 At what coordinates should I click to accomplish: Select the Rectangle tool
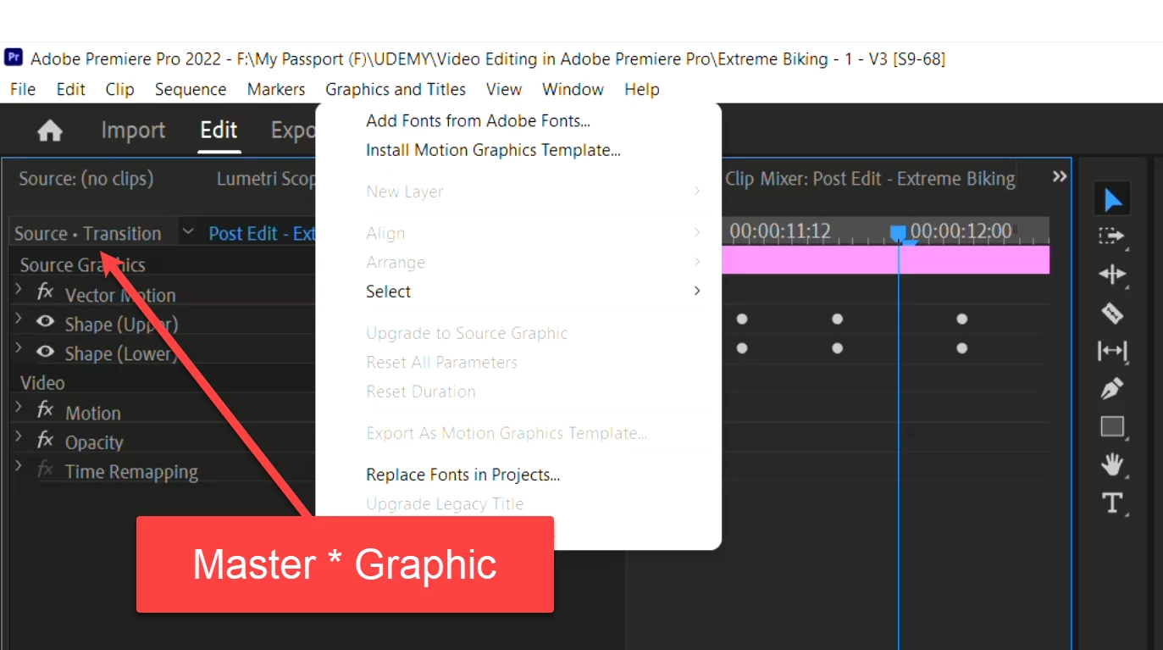(x=1112, y=426)
